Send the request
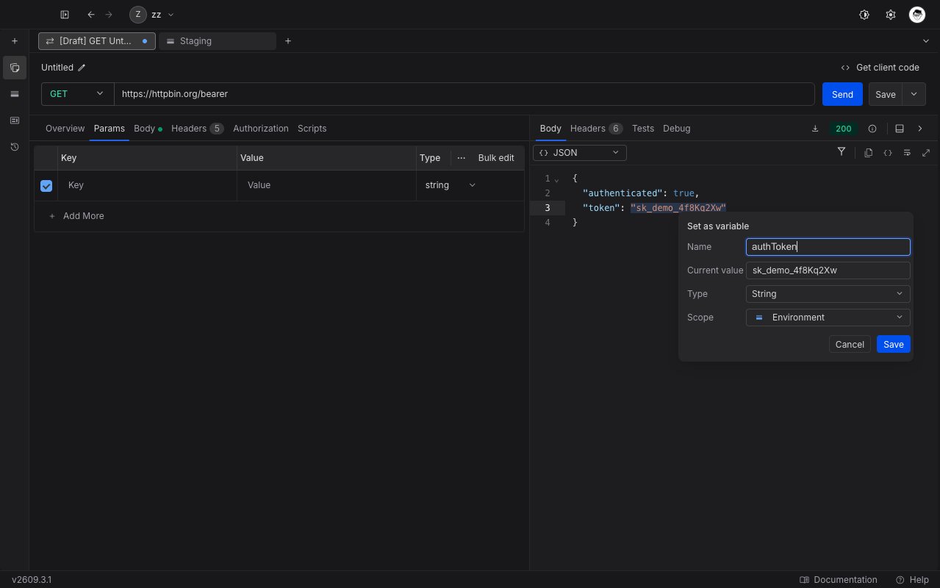This screenshot has height=588, width=940. click(842, 94)
